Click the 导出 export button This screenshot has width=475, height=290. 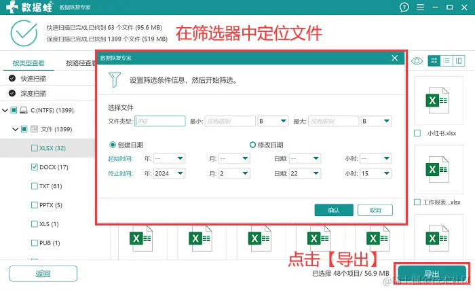click(x=432, y=274)
